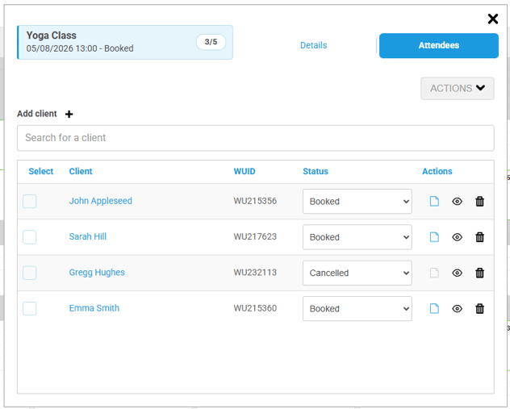
Task: Click WUID value WU217623
Action: [255, 236]
